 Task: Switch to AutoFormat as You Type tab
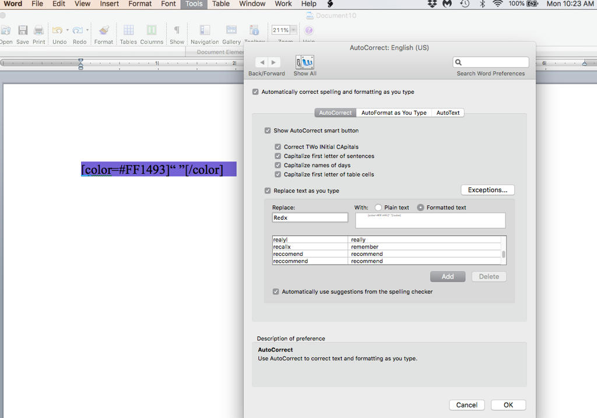(394, 113)
